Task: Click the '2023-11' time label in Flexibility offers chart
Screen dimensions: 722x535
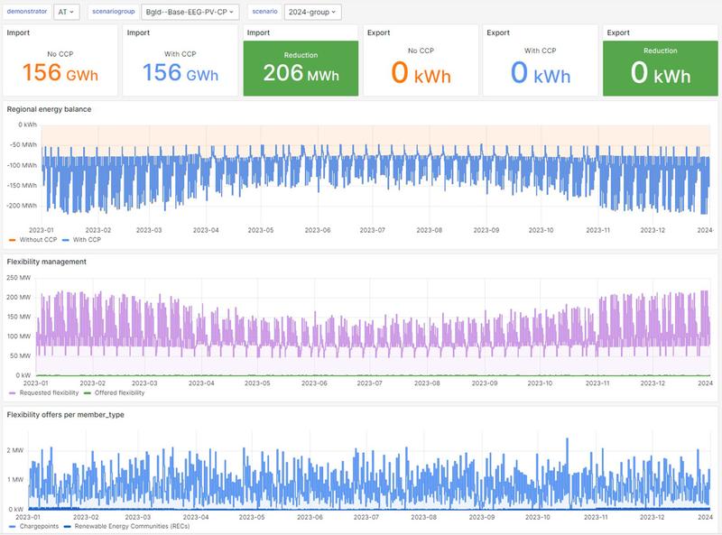Action: coord(596,517)
